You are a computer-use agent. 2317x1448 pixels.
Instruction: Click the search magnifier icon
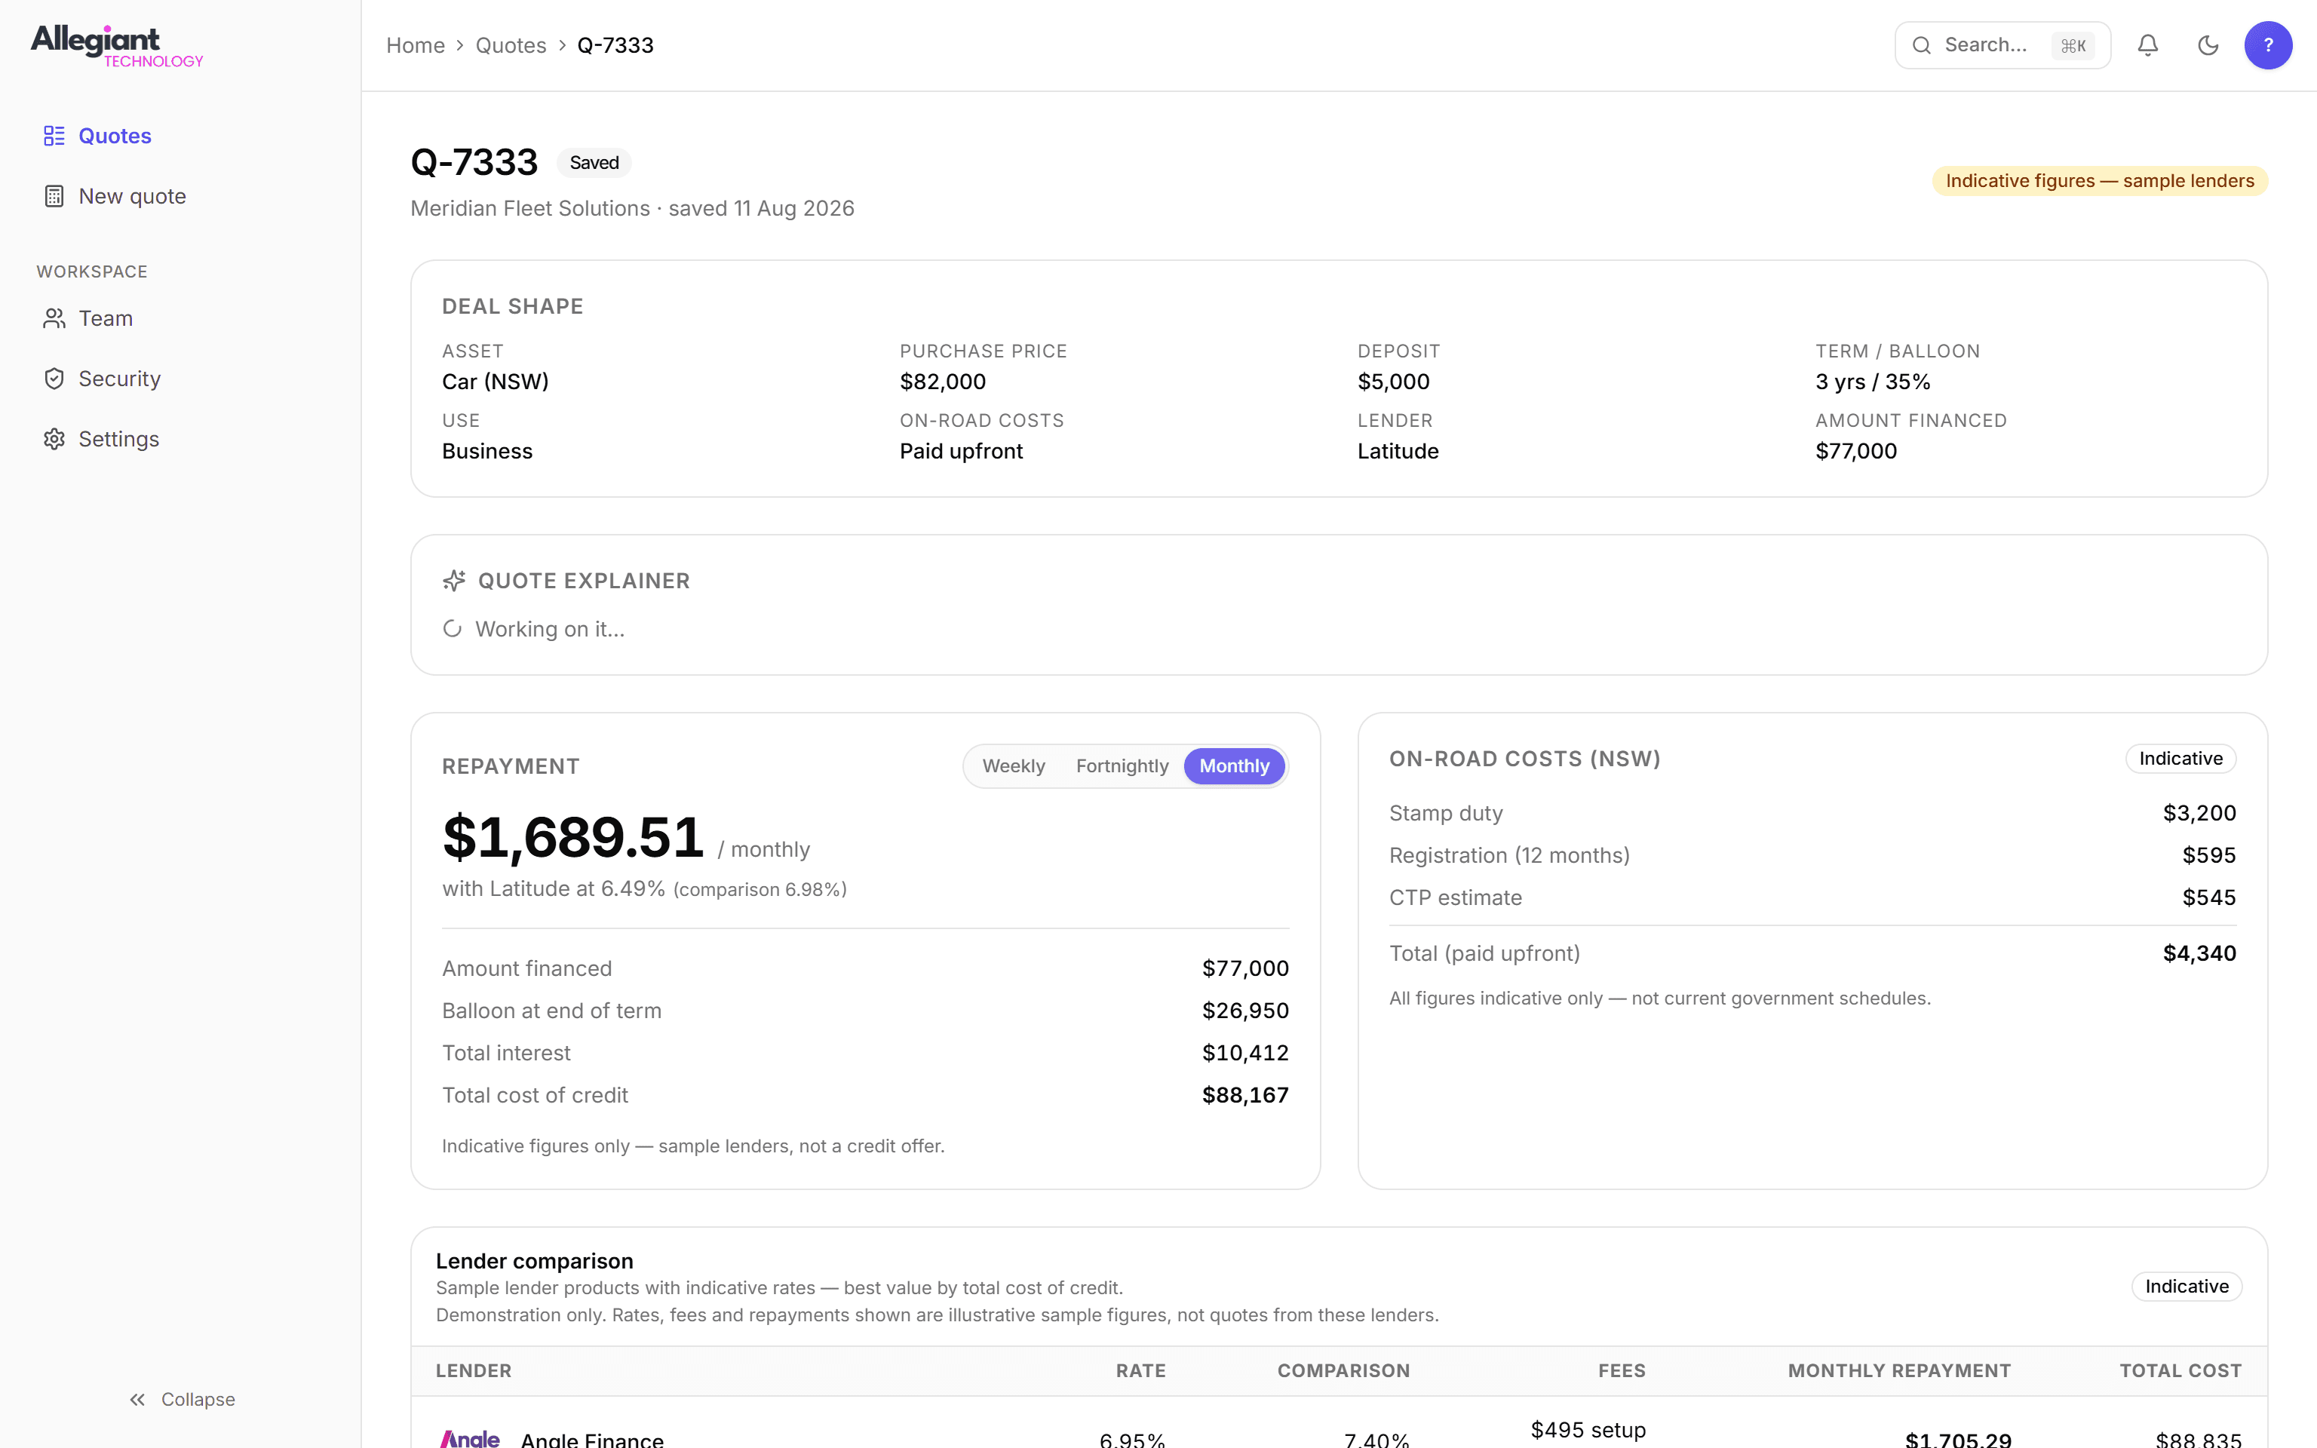click(1922, 45)
